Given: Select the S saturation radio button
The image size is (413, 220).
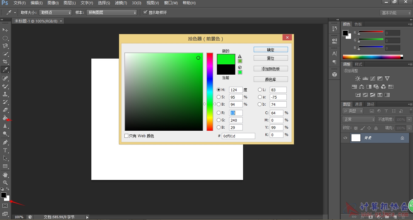Looking at the screenshot, I should [218, 97].
